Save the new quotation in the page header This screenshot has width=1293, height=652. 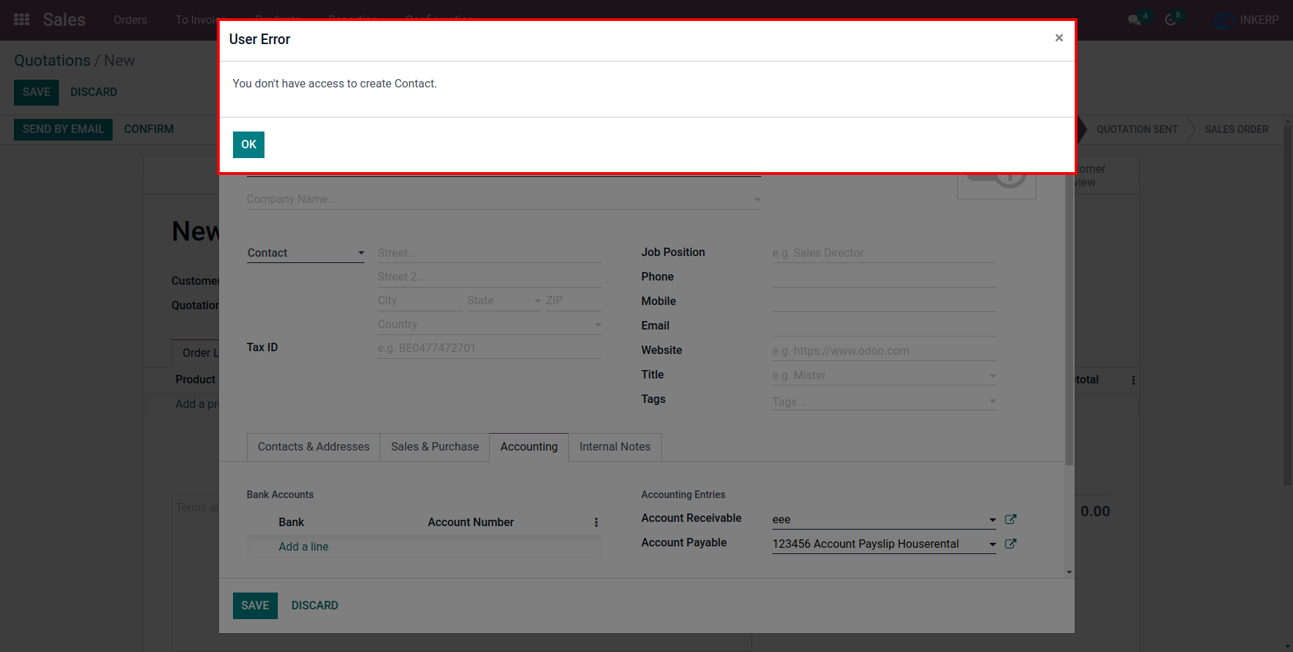[x=36, y=92]
